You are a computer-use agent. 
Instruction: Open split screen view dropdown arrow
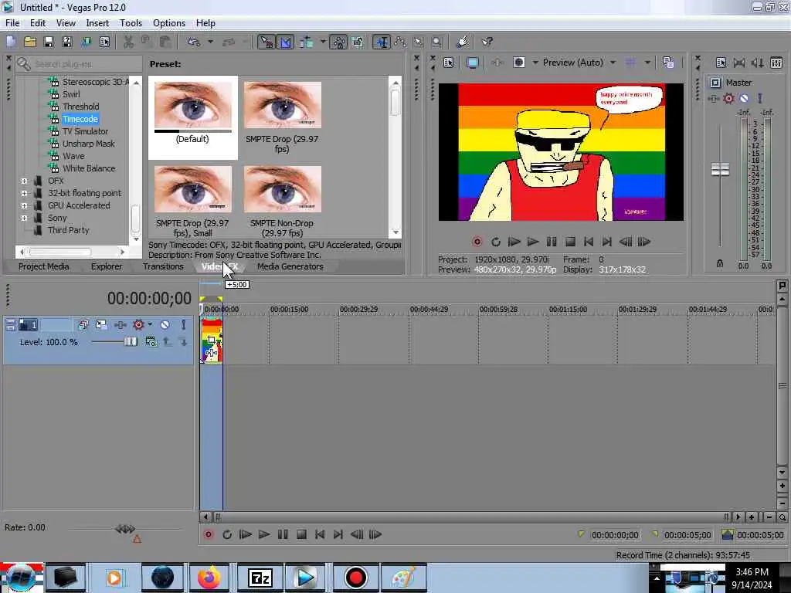[x=535, y=63]
